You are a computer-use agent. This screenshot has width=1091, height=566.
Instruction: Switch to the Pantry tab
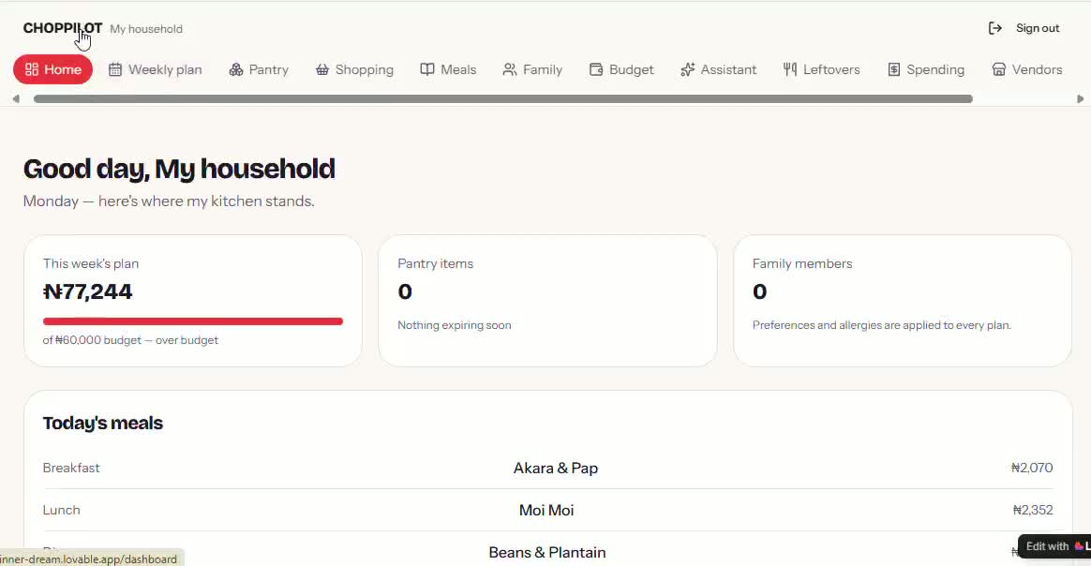coord(259,69)
